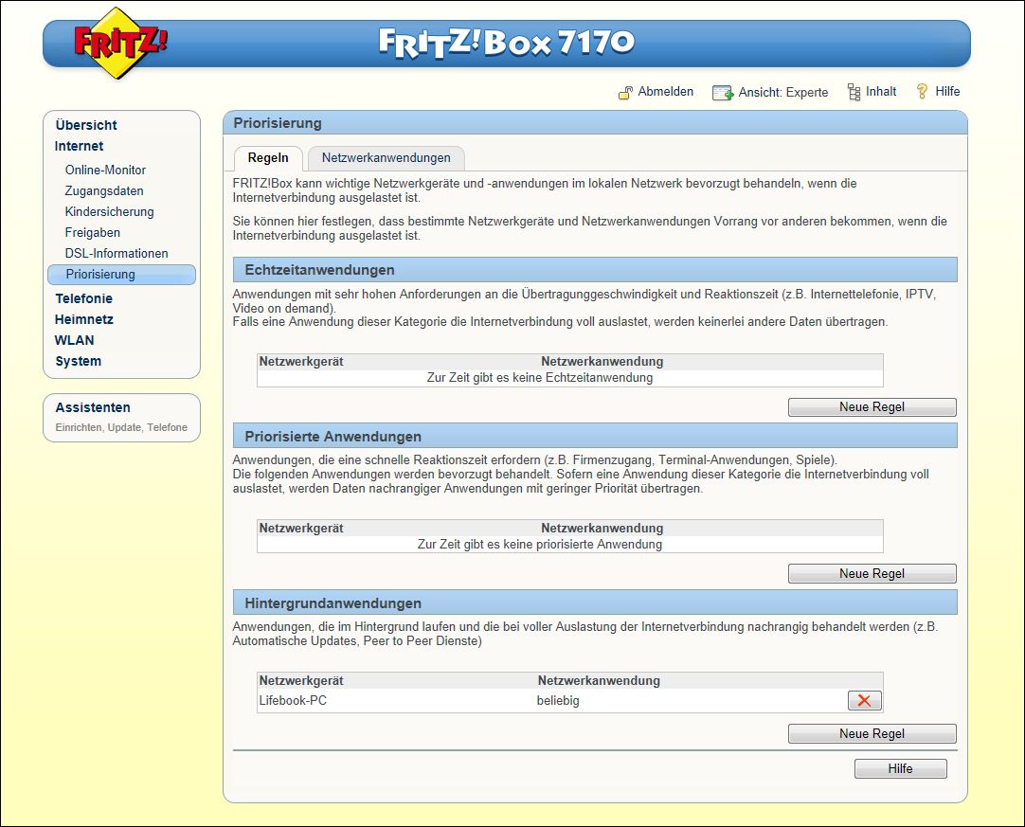Switch view mode via Ansicht: Experte link
Image resolution: width=1025 pixels, height=827 pixels.
(783, 92)
